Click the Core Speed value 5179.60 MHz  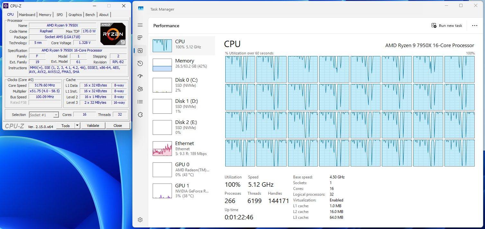point(45,86)
